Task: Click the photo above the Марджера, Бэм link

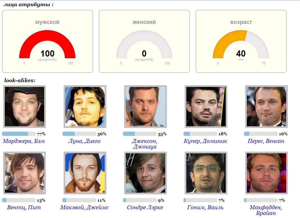Action: coord(24,107)
